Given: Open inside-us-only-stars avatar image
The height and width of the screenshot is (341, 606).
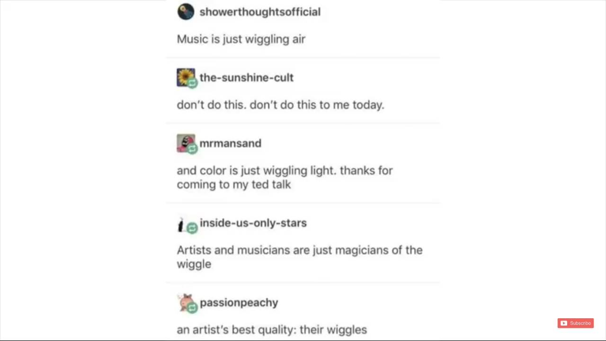Looking at the screenshot, I should (x=181, y=225).
